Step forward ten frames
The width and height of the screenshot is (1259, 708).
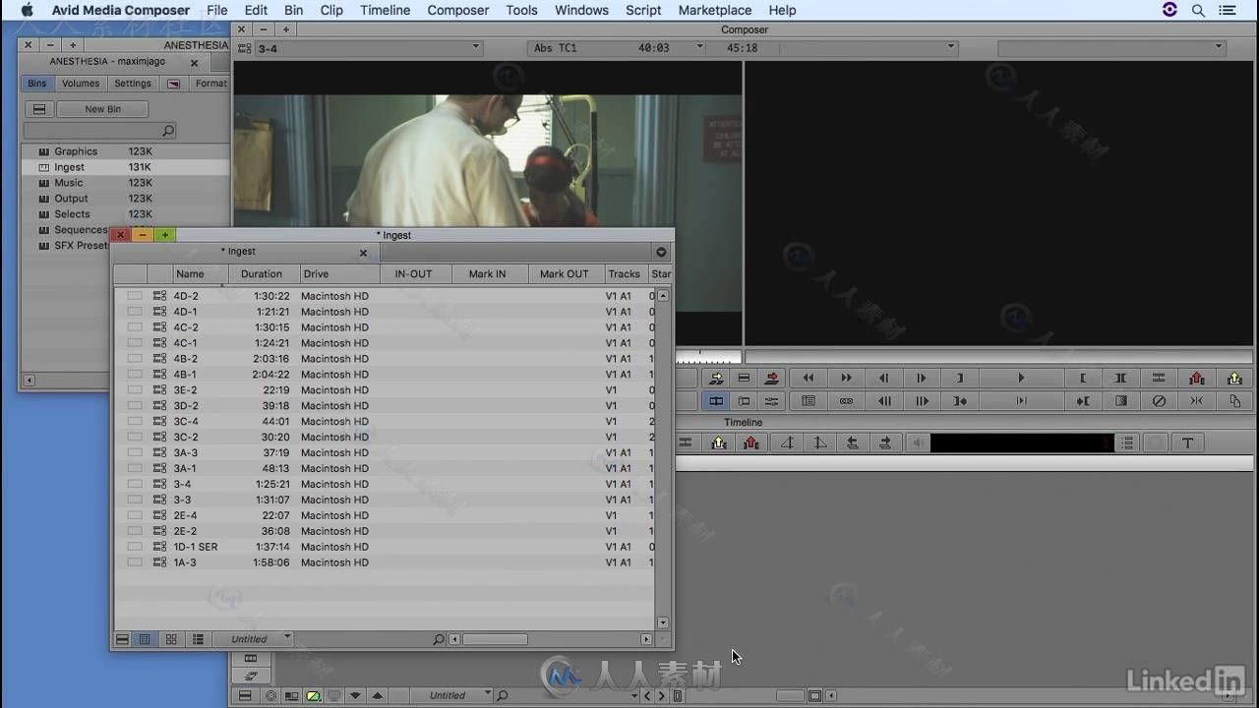pos(921,401)
